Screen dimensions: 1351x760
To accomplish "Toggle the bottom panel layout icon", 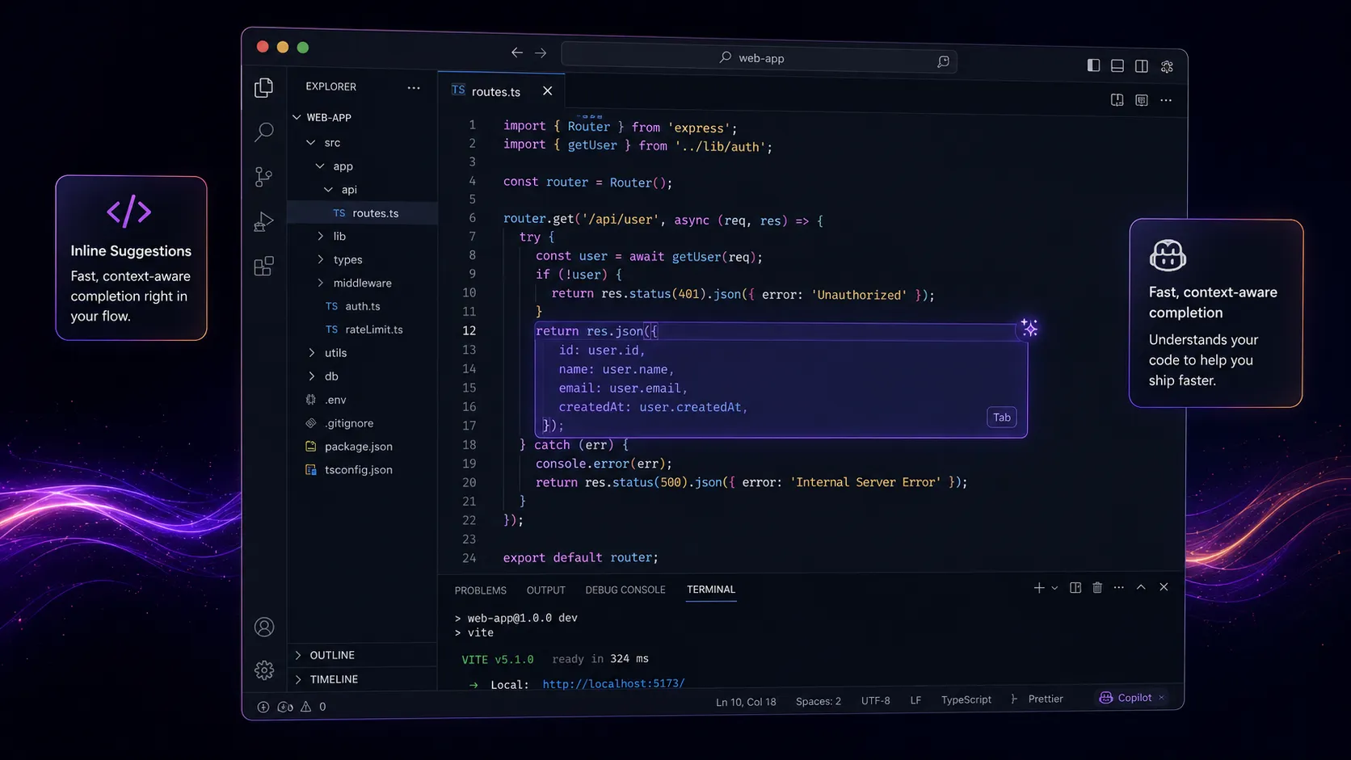I will point(1117,66).
